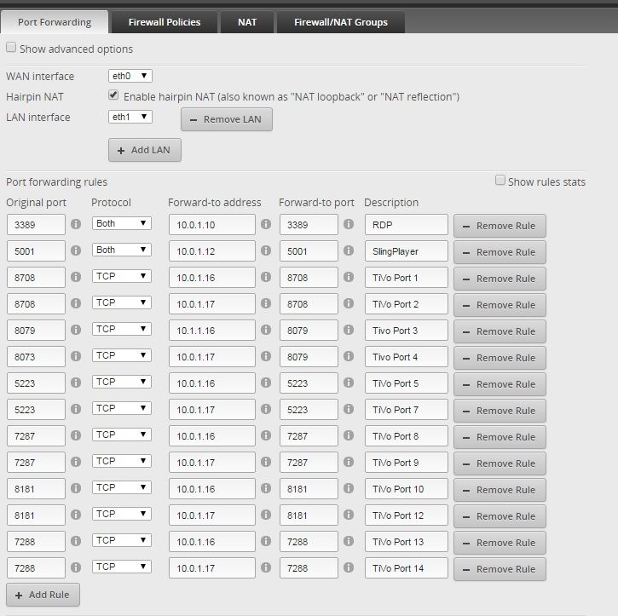Click forward-to address field 10.0.1.10

(212, 224)
